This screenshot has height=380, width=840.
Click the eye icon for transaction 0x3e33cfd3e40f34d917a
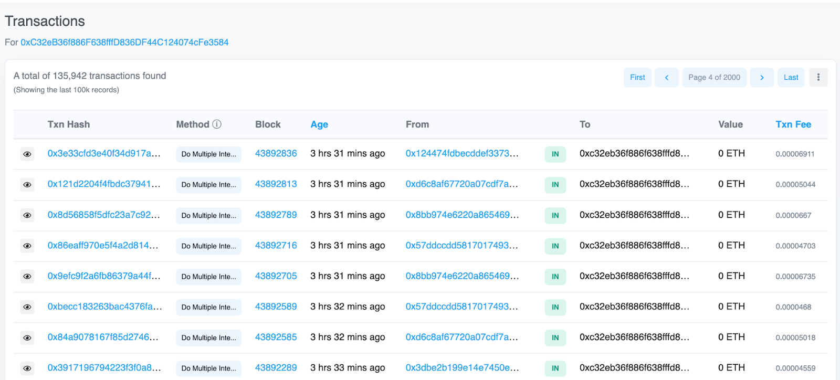point(27,154)
